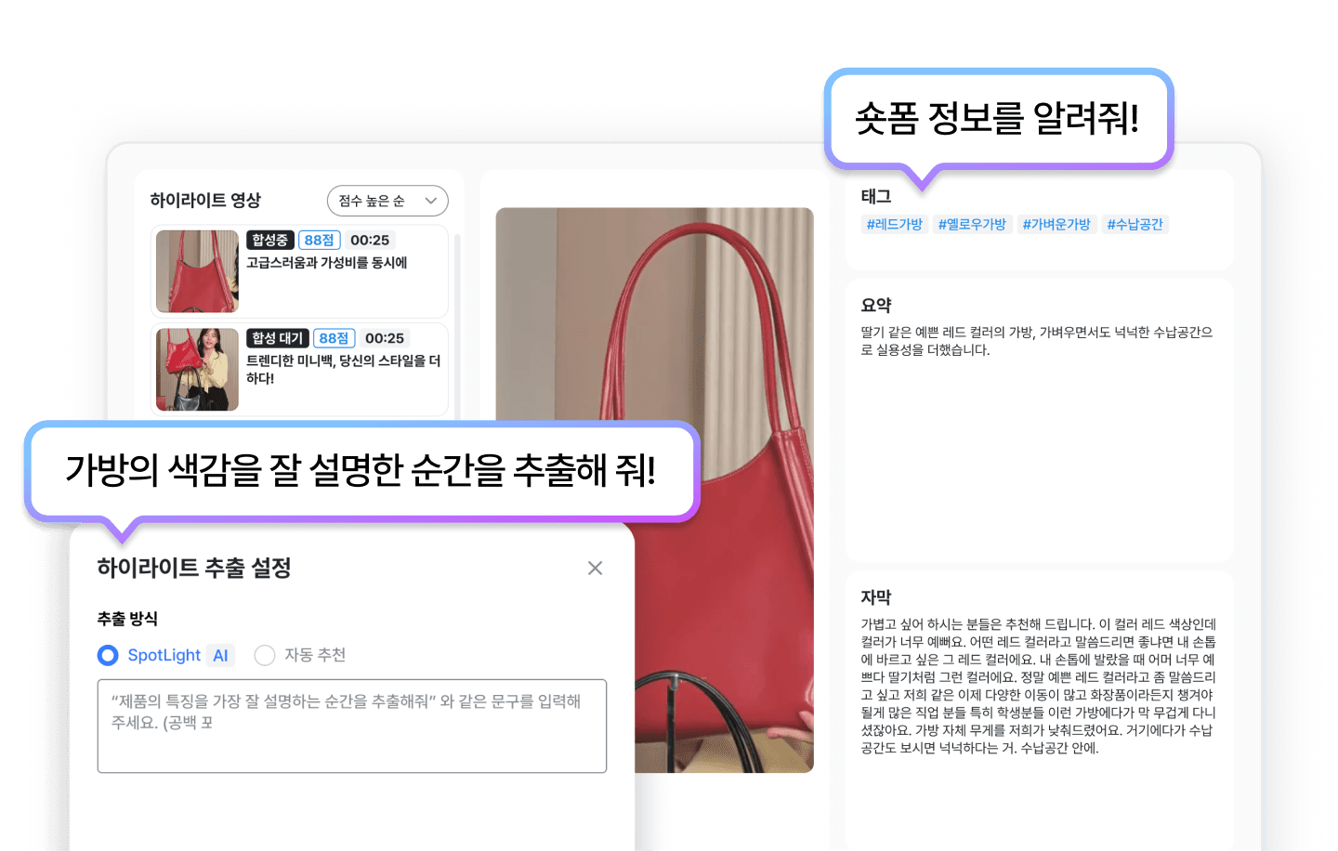Click the summary text starting 딸기 같은 예쁜 레드 컬러의 가방
Image resolution: width=1338 pixels, height=851 pixels.
point(1037,341)
